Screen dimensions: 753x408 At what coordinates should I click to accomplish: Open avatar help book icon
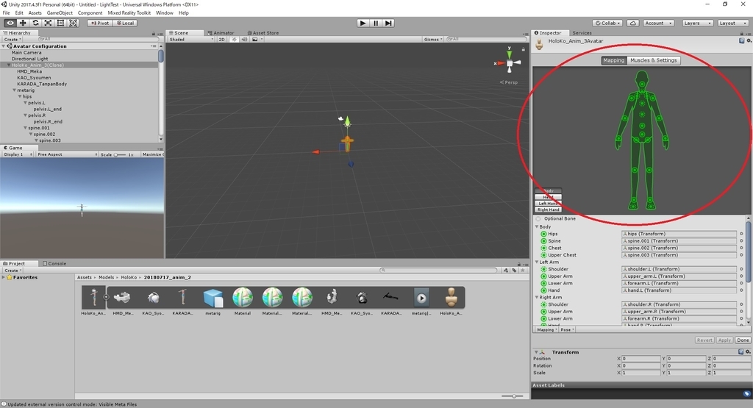click(742, 41)
